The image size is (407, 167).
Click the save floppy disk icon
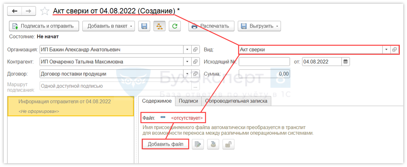pos(144,26)
